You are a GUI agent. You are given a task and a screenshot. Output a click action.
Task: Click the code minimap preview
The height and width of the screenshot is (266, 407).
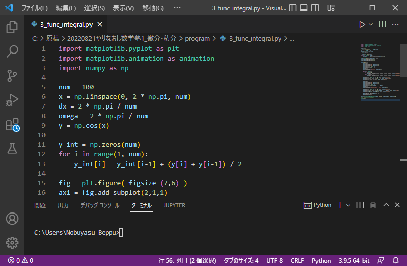[x=379, y=71]
